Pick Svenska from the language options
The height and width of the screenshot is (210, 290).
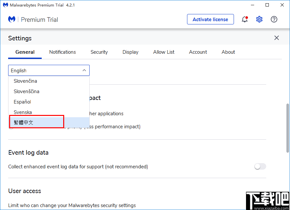pyautogui.click(x=22, y=112)
